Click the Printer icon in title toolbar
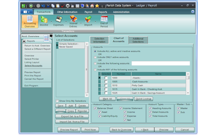Screen dimensions: 216x135 coord(68,6)
